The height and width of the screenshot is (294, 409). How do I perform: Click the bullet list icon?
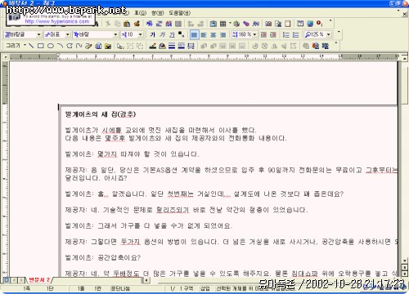click(295, 34)
